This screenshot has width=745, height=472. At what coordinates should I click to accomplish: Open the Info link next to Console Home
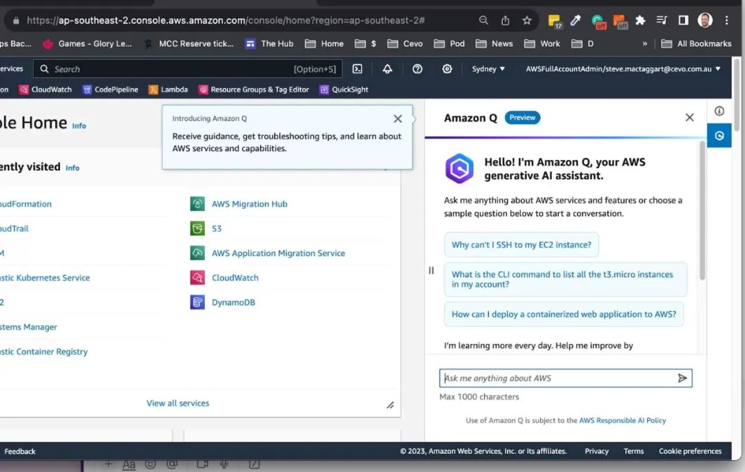pos(79,125)
